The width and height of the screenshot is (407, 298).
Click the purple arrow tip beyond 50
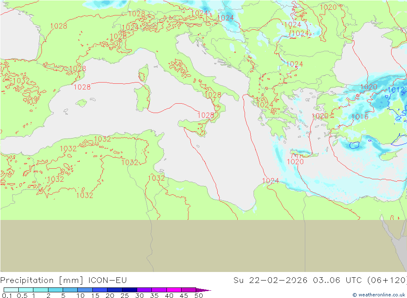(x=203, y=290)
